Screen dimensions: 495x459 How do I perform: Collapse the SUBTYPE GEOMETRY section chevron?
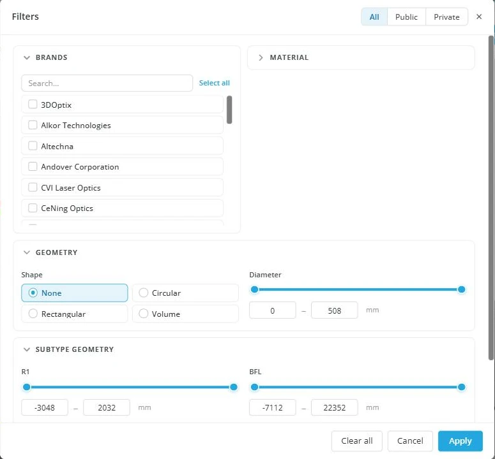[27, 350]
